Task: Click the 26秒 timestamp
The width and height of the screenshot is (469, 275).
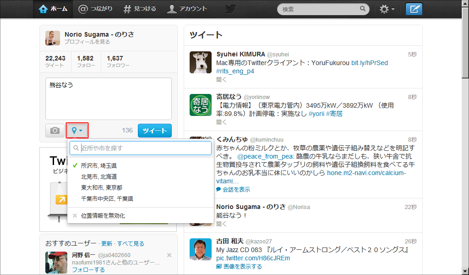Action: coord(411,241)
